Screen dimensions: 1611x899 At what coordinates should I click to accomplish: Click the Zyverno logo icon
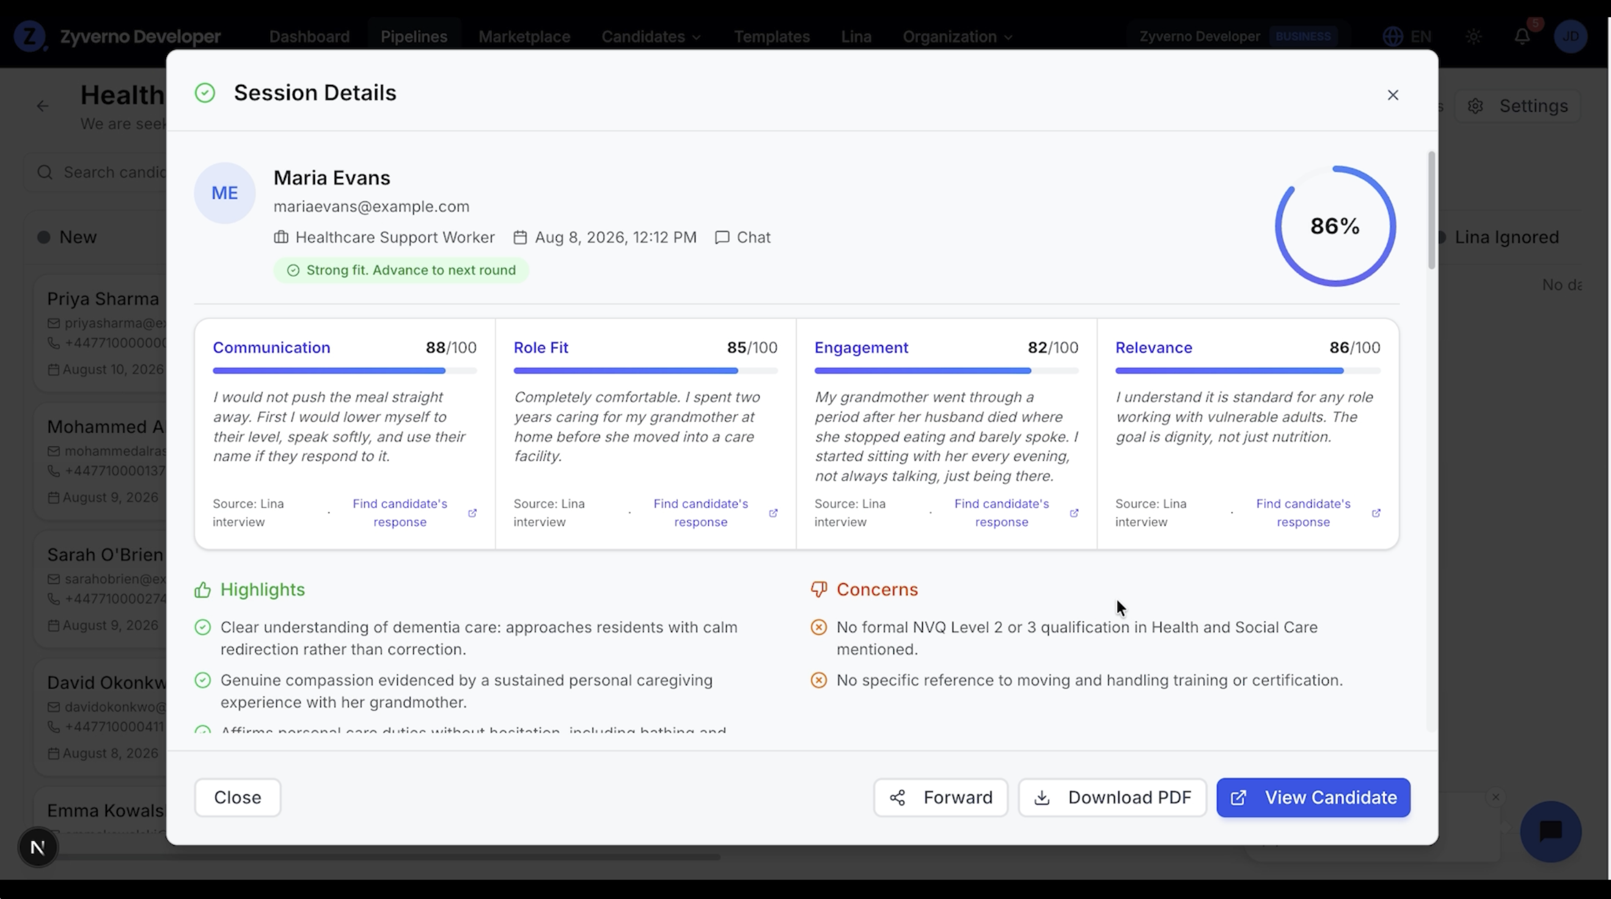[29, 36]
